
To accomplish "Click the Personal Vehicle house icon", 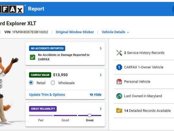I will 119,82.
